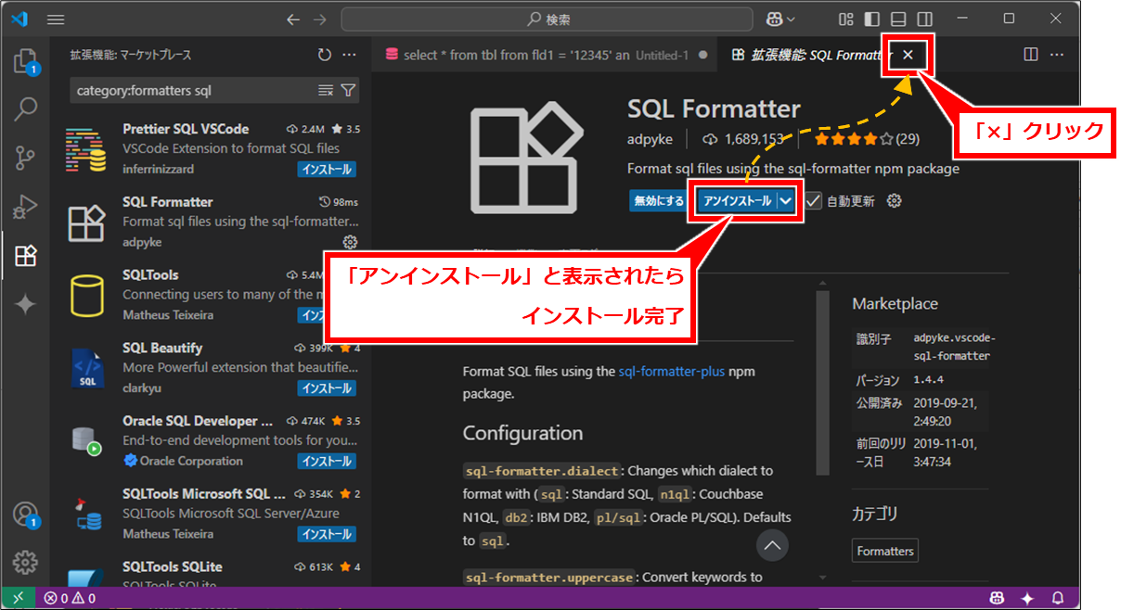Viewport: 1121px width, 610px height.
Task: Clear the extensions search results
Action: click(x=326, y=91)
